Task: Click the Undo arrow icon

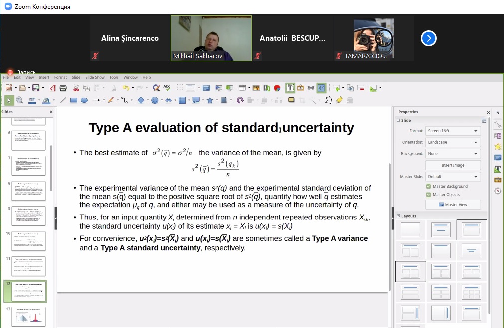Action: 125,88
